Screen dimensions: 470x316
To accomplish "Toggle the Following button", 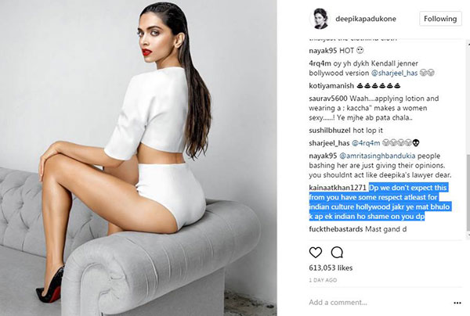I will coord(440,19).
